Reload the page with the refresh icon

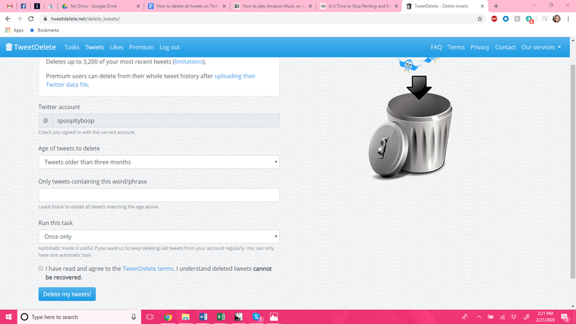pyautogui.click(x=31, y=19)
